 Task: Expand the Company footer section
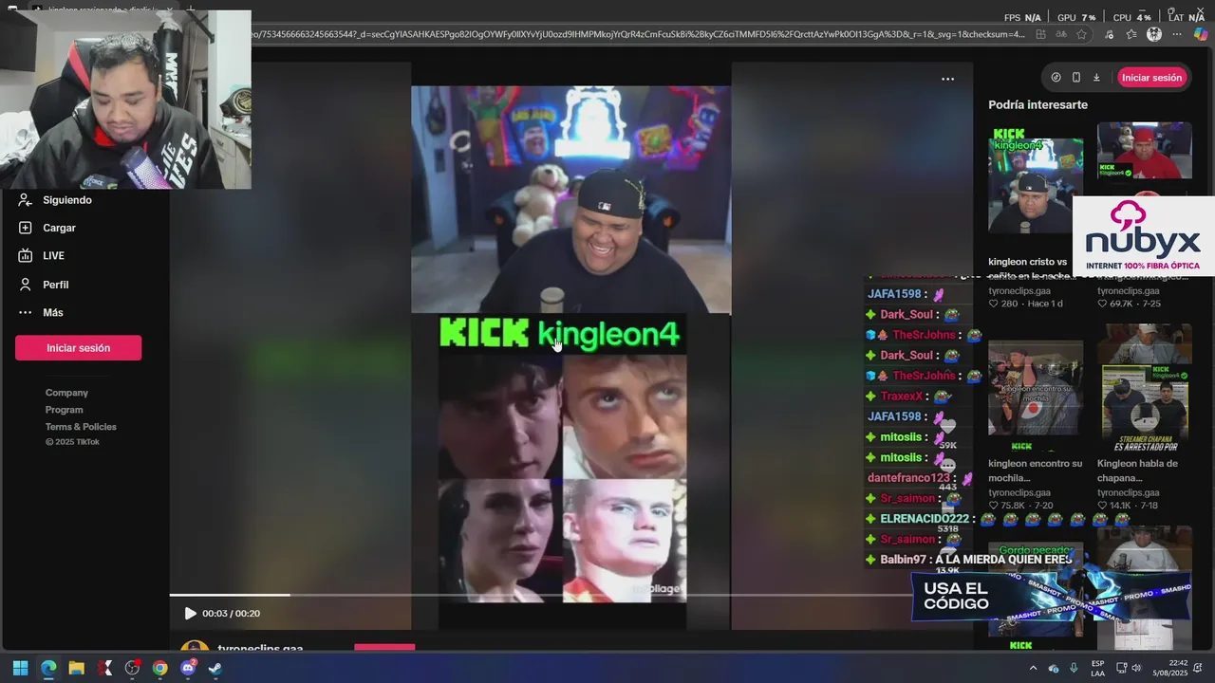tap(66, 393)
